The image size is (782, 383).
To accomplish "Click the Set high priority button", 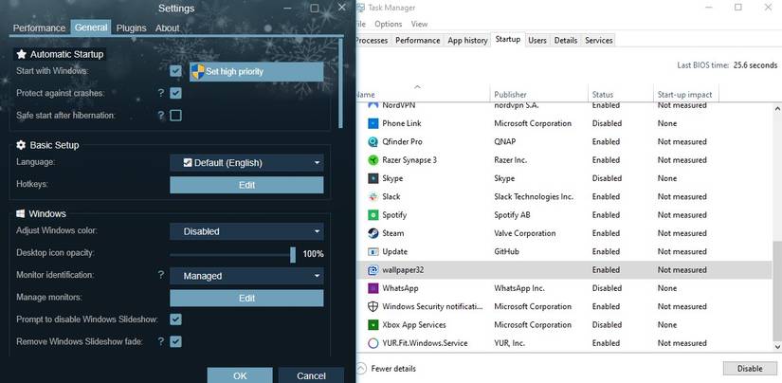I will [x=256, y=71].
